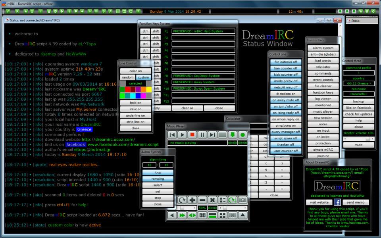Click the Facebook icon in About DreamIRC
Screen dimensions: 381x238
(x=337, y=202)
